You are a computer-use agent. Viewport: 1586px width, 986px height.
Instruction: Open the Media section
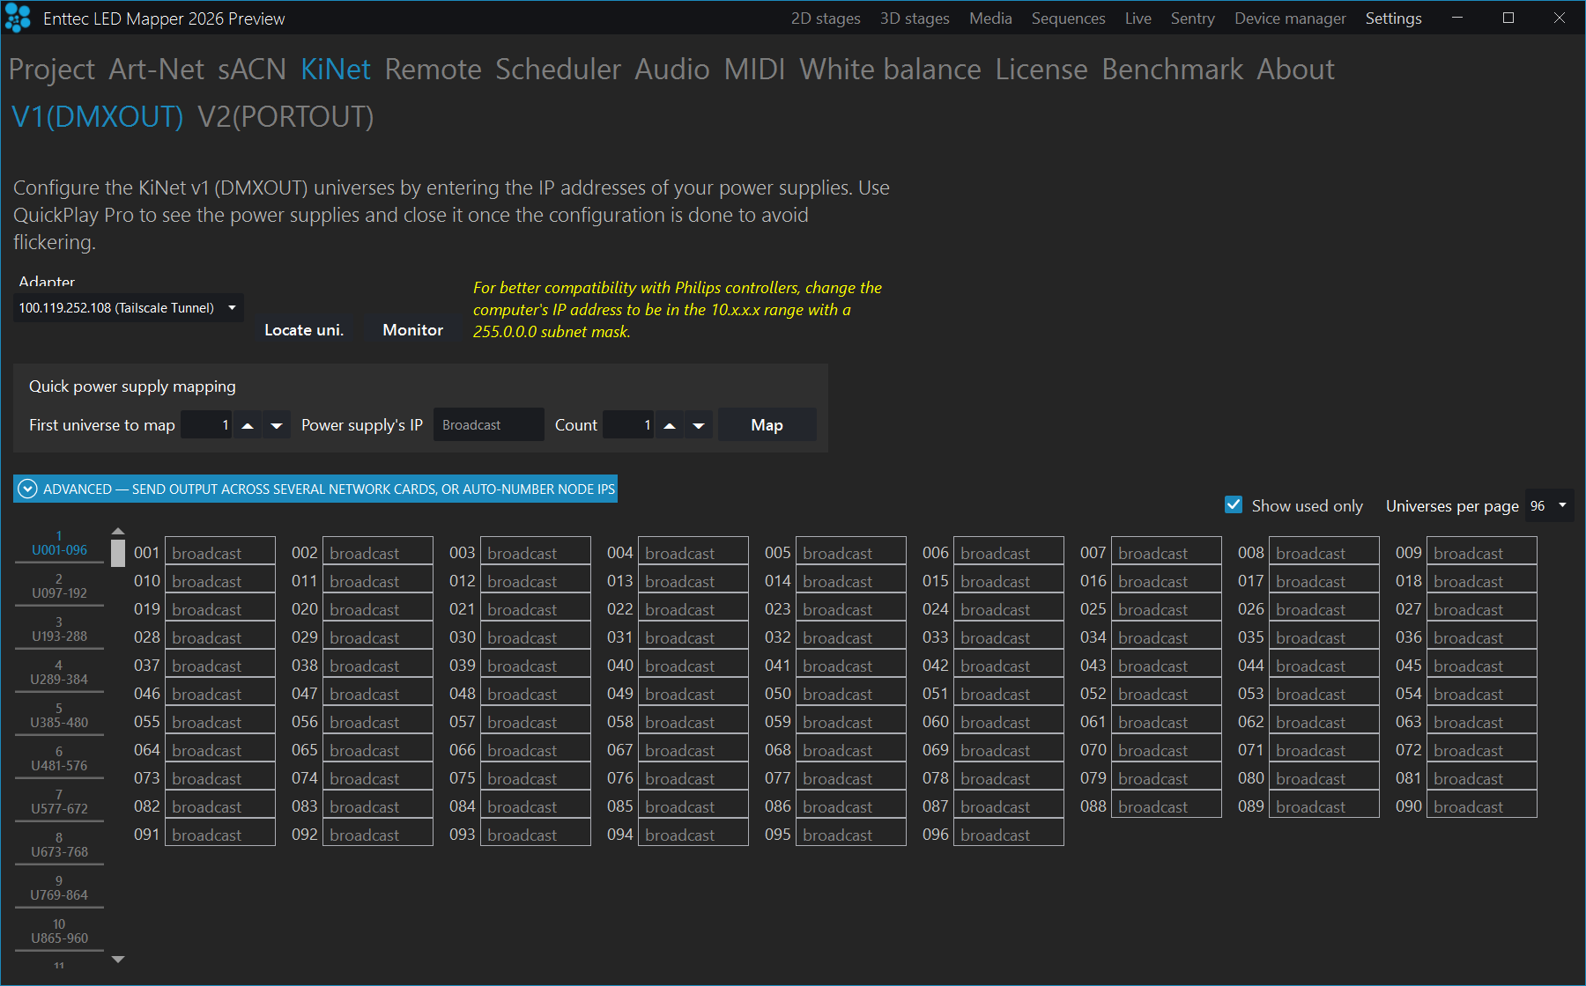[x=990, y=18]
